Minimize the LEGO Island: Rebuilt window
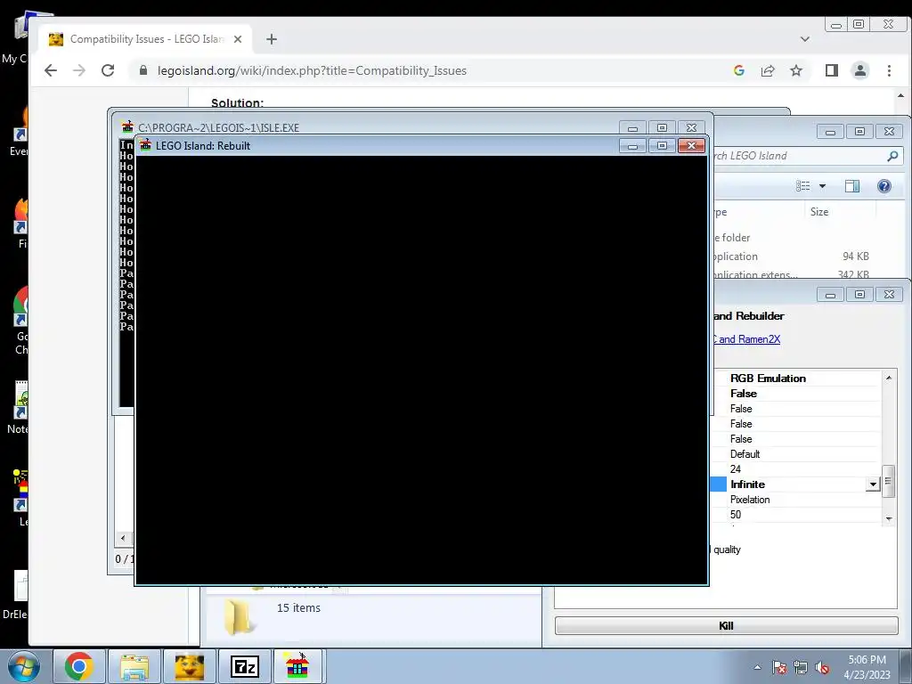 click(632, 145)
